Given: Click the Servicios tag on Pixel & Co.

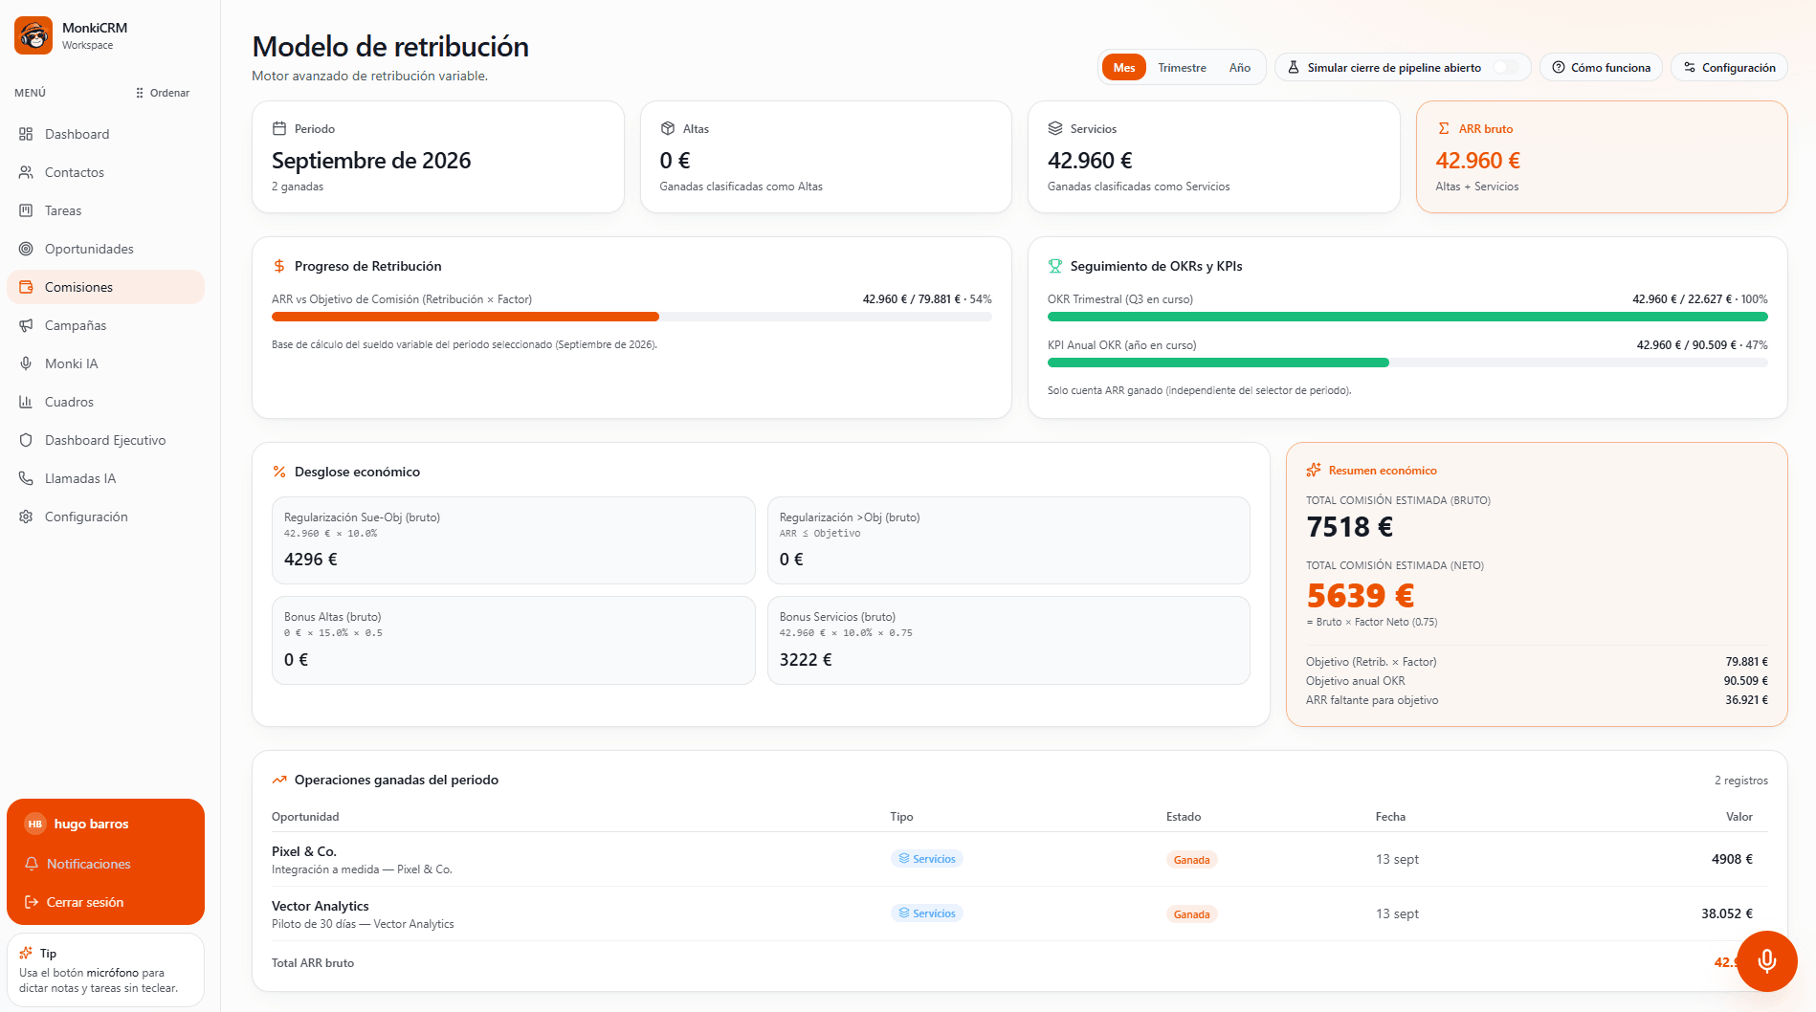Looking at the screenshot, I should [x=927, y=859].
